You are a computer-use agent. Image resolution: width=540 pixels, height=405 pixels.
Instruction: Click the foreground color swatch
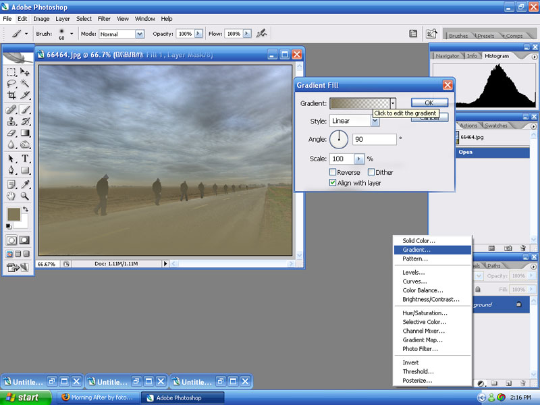pyautogui.click(x=13, y=214)
